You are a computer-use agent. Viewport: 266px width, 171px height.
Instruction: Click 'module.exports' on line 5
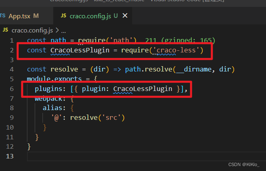54,79
